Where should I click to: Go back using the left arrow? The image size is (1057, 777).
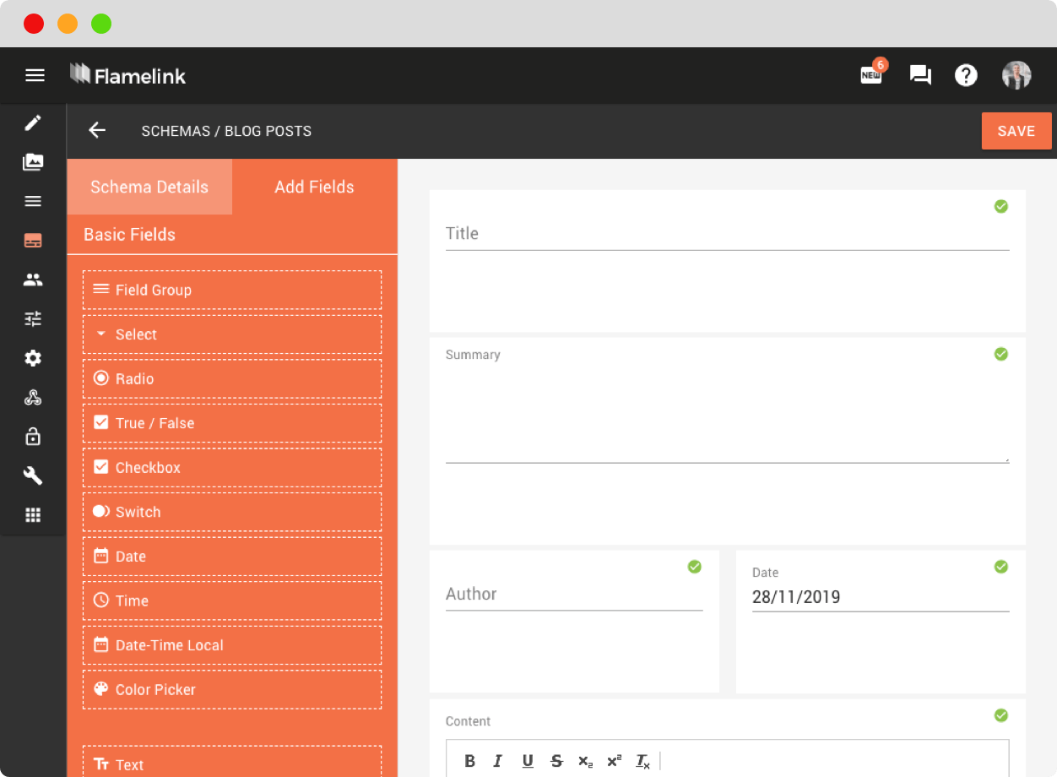[x=97, y=130]
